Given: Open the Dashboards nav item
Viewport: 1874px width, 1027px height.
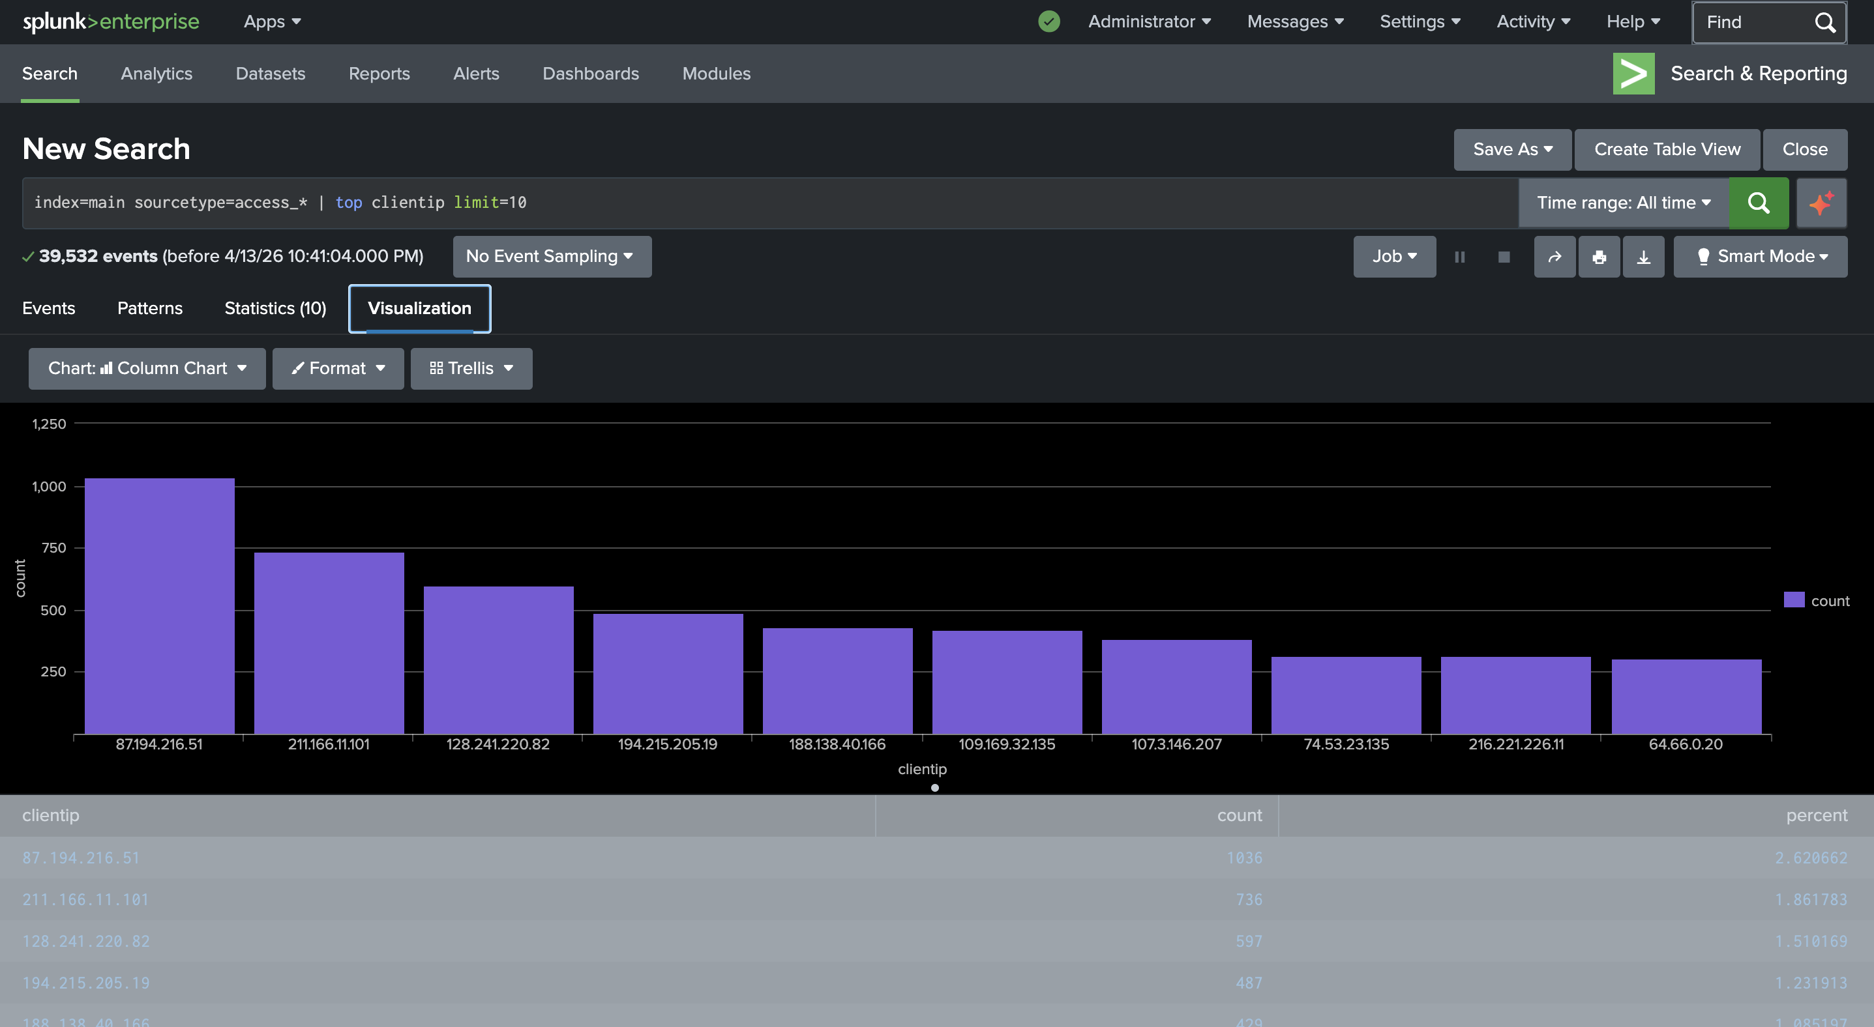Looking at the screenshot, I should tap(590, 74).
